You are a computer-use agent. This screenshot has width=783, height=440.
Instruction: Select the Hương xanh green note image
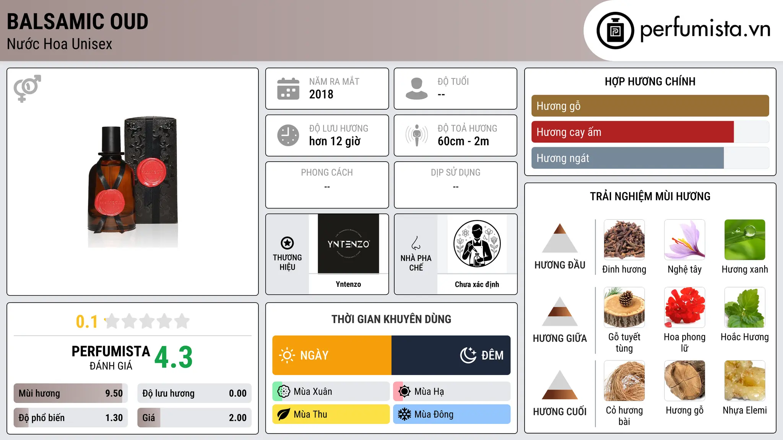pyautogui.click(x=745, y=240)
